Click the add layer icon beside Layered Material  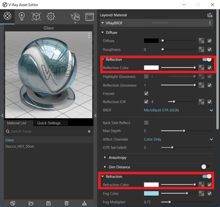point(210,15)
